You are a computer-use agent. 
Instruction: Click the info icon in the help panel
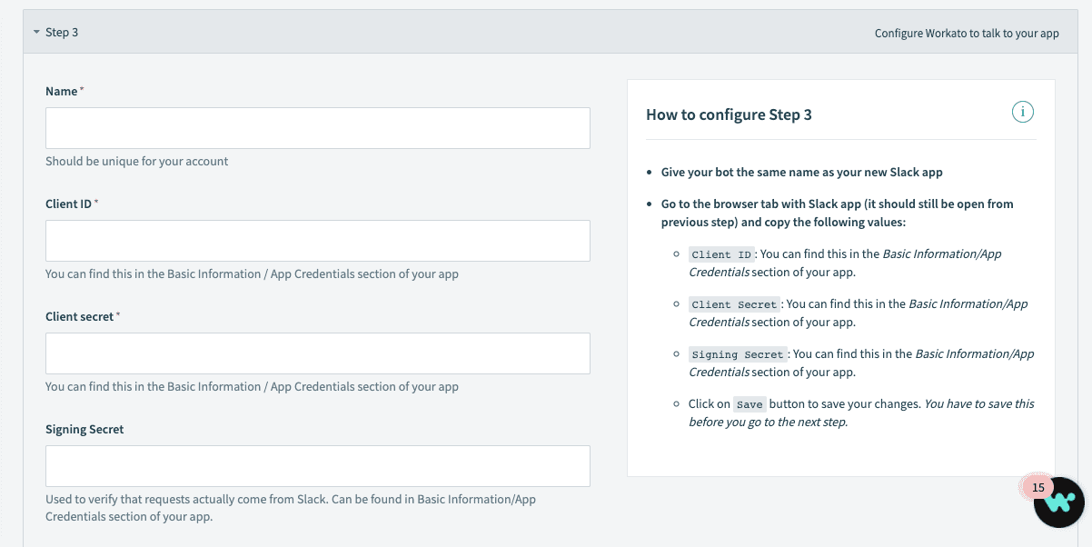(1023, 113)
